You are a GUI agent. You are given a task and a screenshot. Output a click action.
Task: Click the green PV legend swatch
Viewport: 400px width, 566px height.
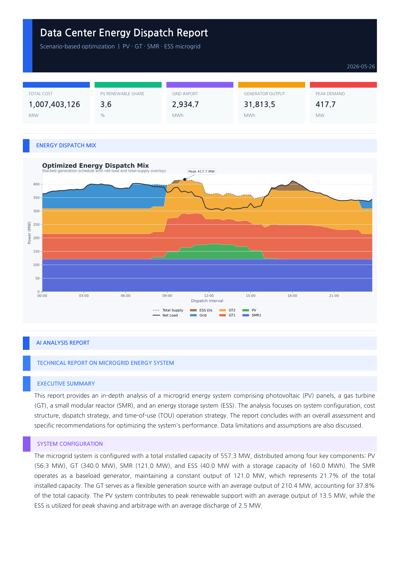(x=246, y=310)
